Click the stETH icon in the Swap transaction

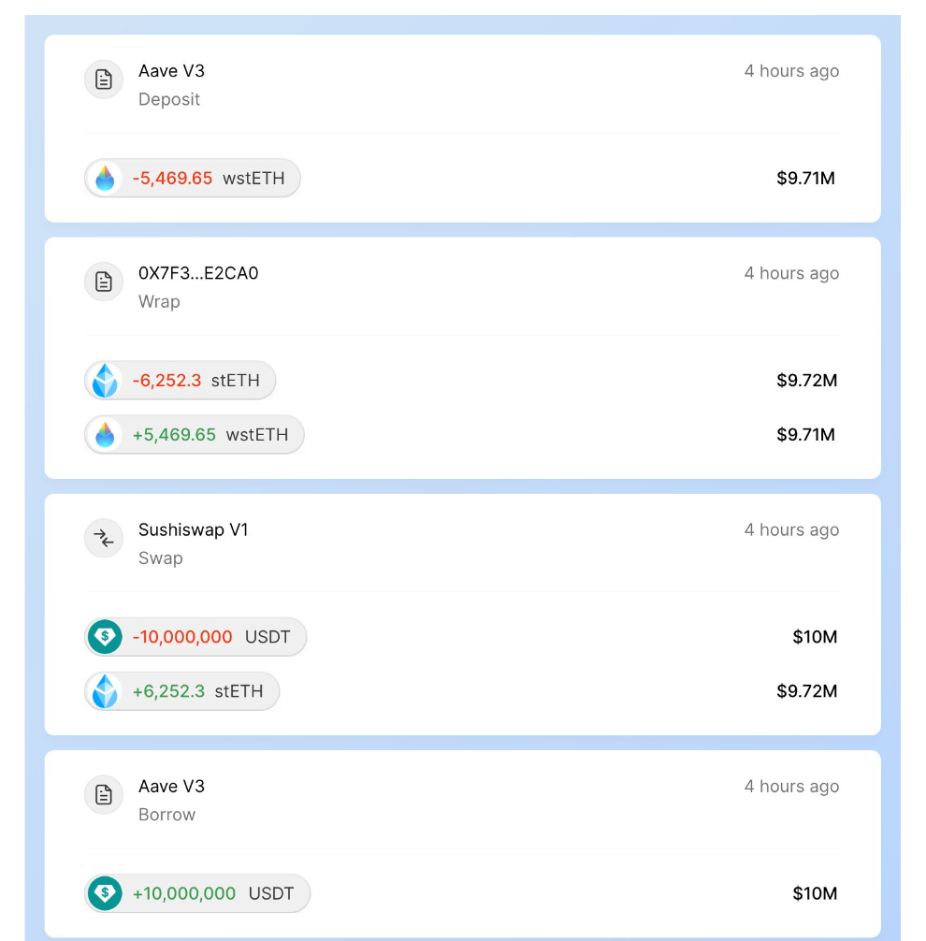[x=105, y=691]
